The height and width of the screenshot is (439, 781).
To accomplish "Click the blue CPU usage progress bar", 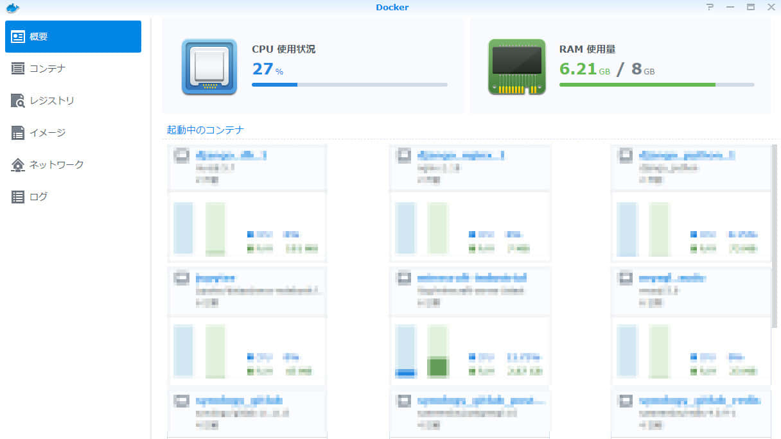I will [x=349, y=85].
